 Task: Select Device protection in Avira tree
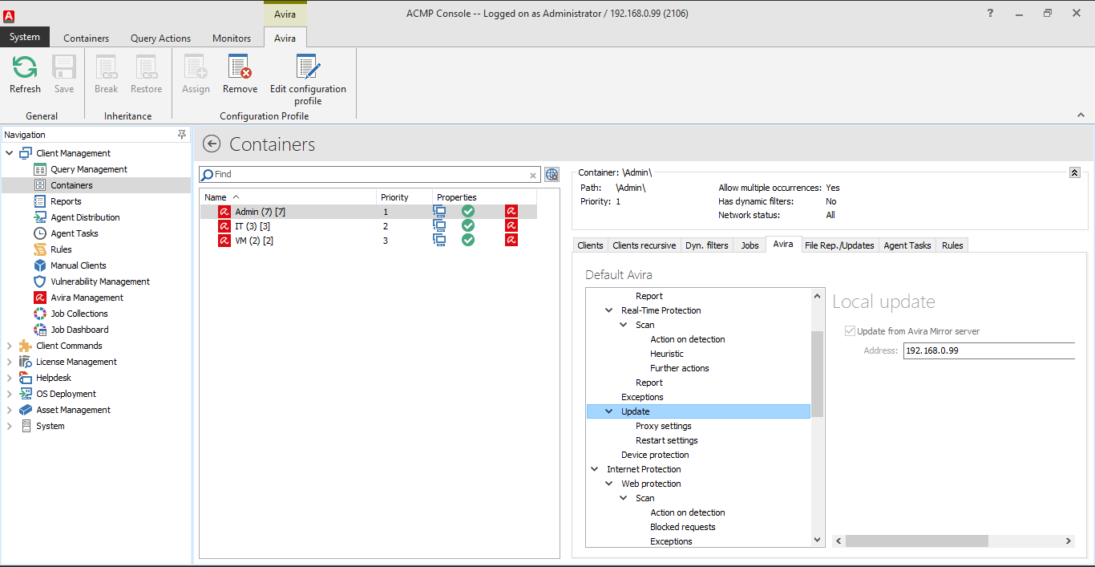[x=655, y=455]
